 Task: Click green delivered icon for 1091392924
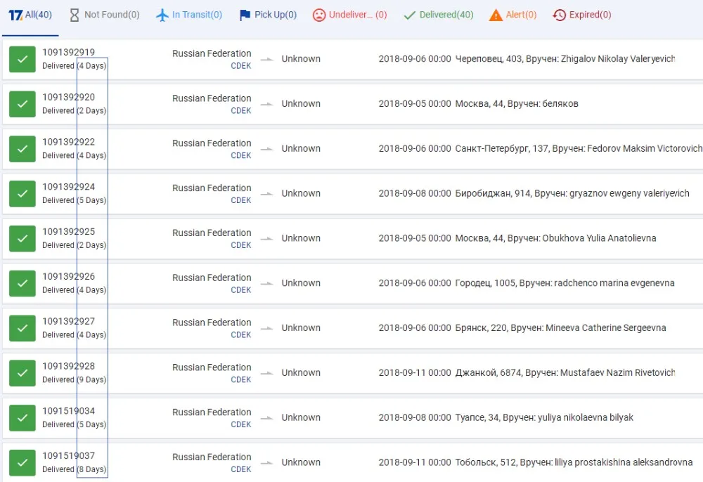point(22,193)
